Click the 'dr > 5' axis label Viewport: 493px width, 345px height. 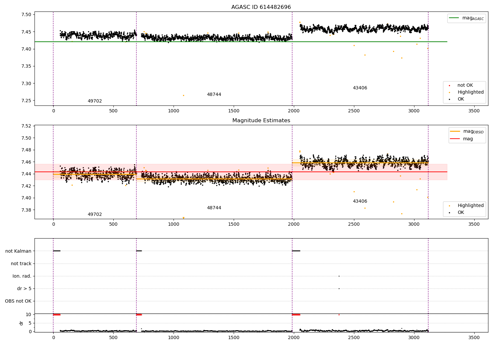coord(24,289)
